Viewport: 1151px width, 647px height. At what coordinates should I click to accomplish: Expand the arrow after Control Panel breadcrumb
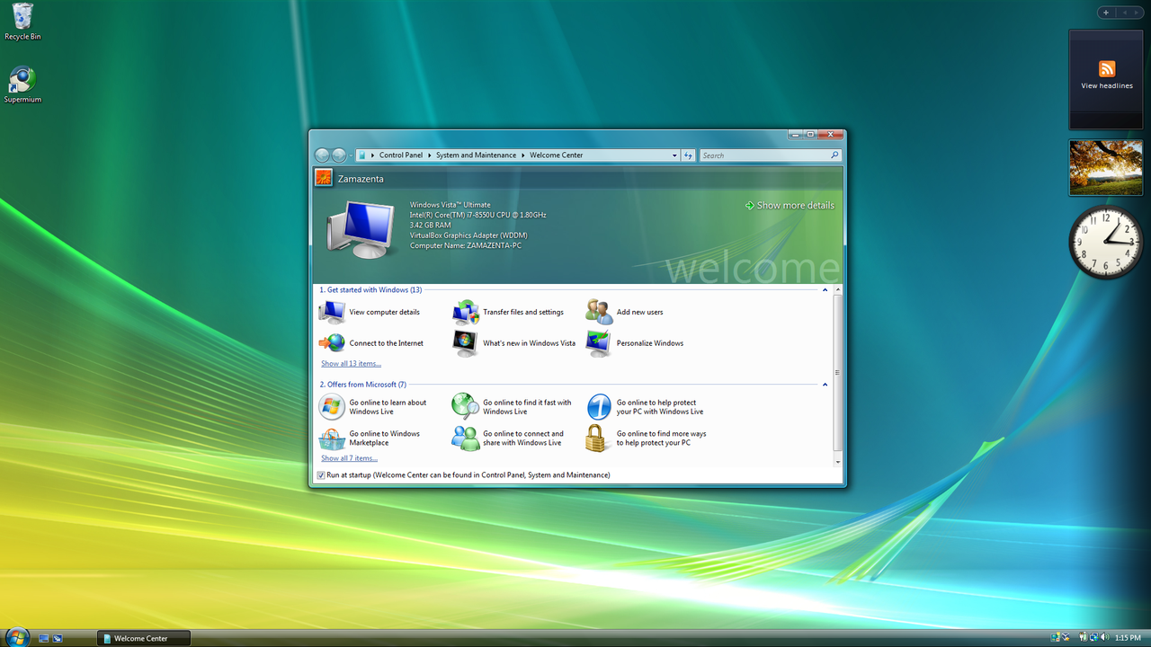pyautogui.click(x=430, y=155)
